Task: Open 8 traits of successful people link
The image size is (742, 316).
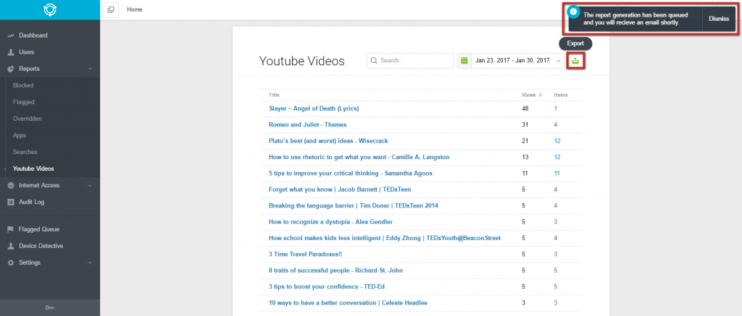Action: (335, 270)
